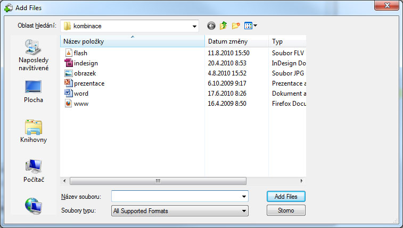The image size is (403, 228).
Task: Select the obrazek JPG file
Action: coord(85,73)
